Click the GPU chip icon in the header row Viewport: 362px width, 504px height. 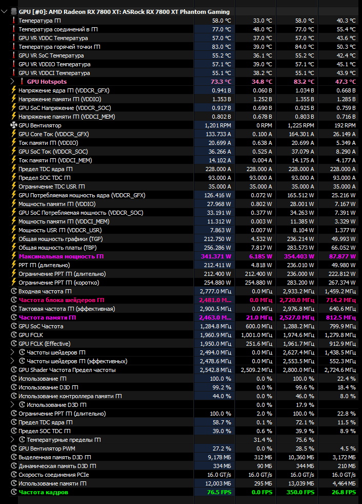point(13,12)
